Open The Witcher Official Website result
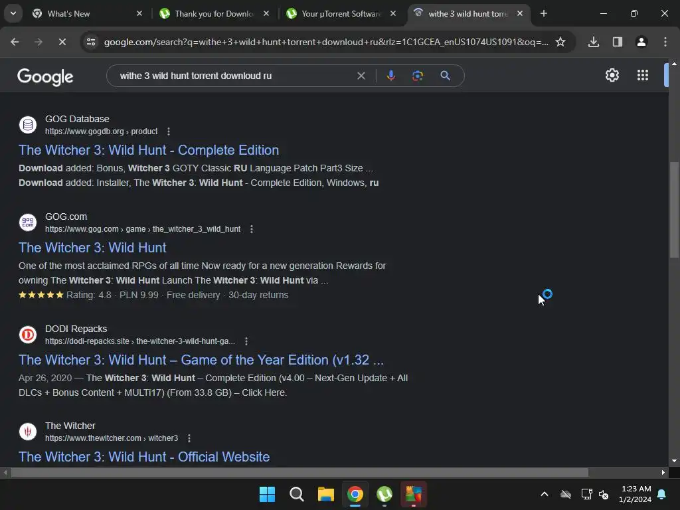 [x=144, y=457]
